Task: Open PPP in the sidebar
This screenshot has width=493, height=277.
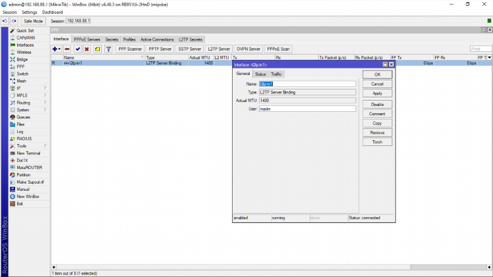Action: click(20, 66)
